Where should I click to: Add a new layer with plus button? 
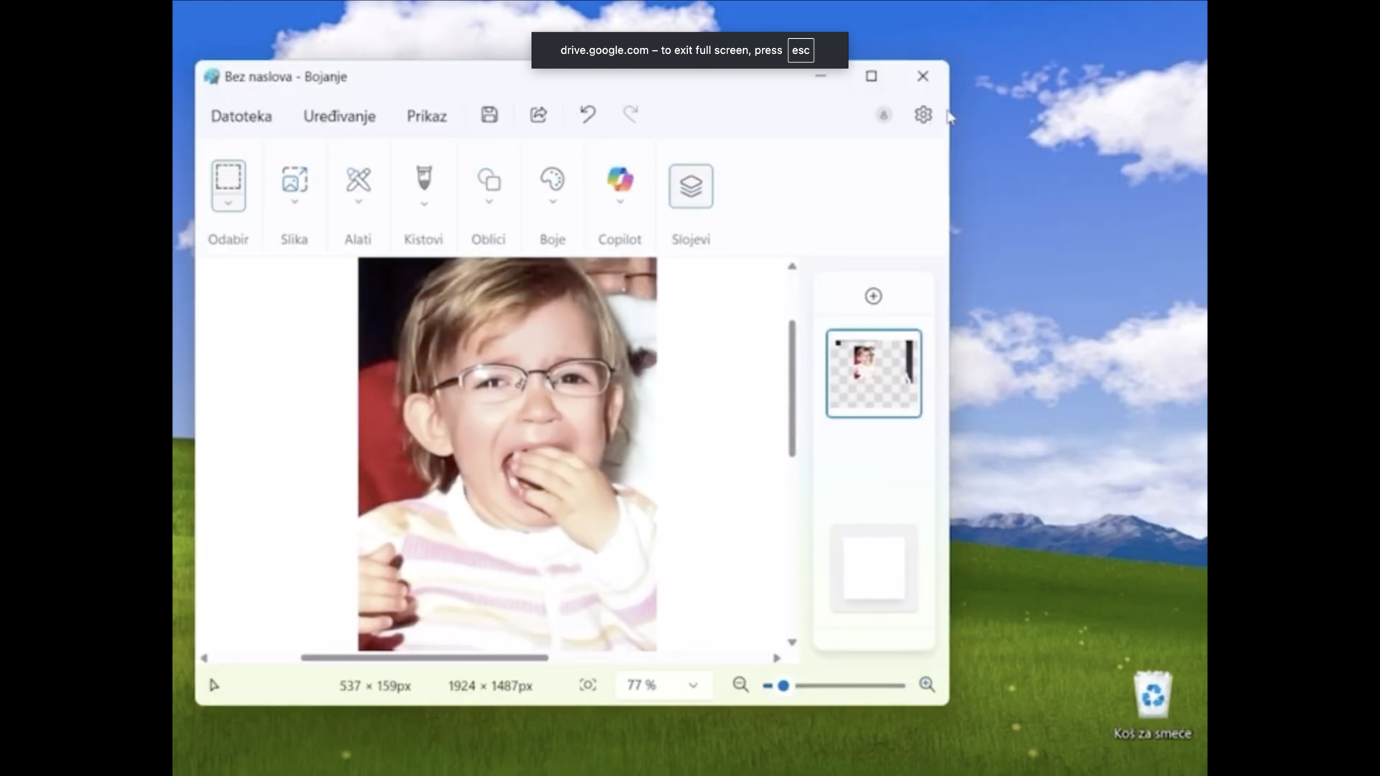(873, 296)
